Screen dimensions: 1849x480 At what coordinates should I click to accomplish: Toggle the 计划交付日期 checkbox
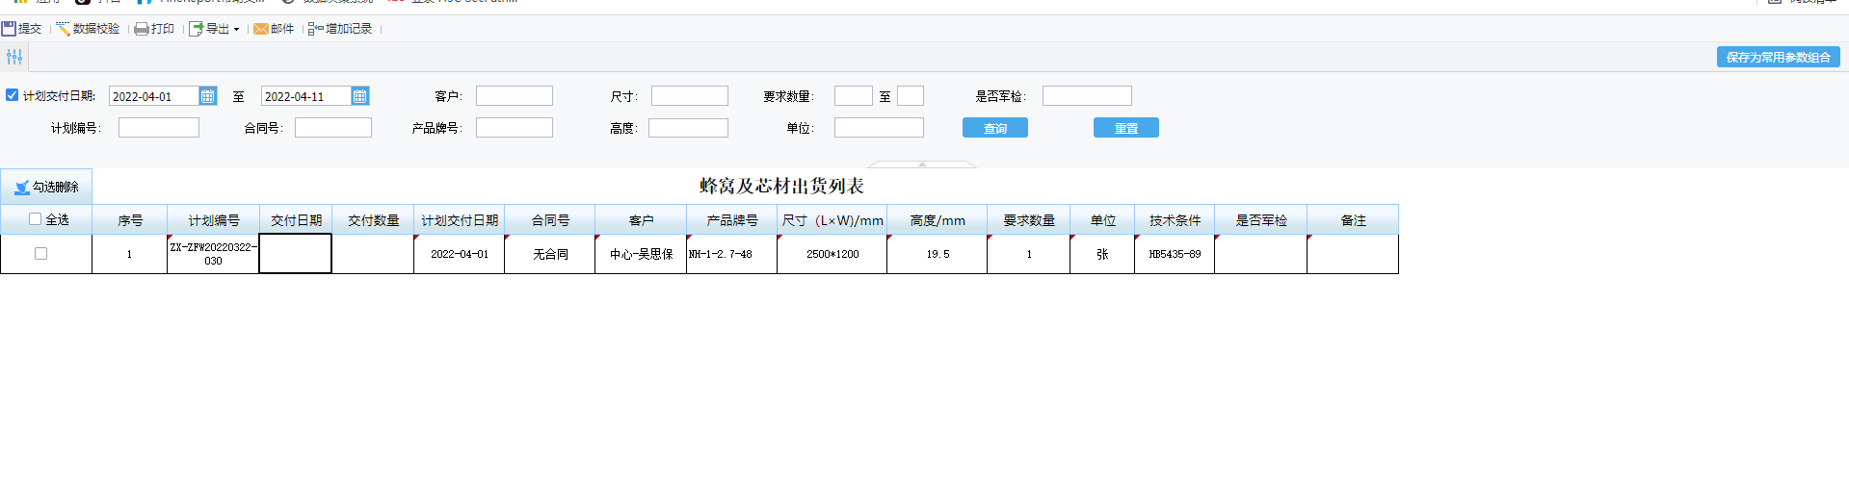tap(13, 95)
